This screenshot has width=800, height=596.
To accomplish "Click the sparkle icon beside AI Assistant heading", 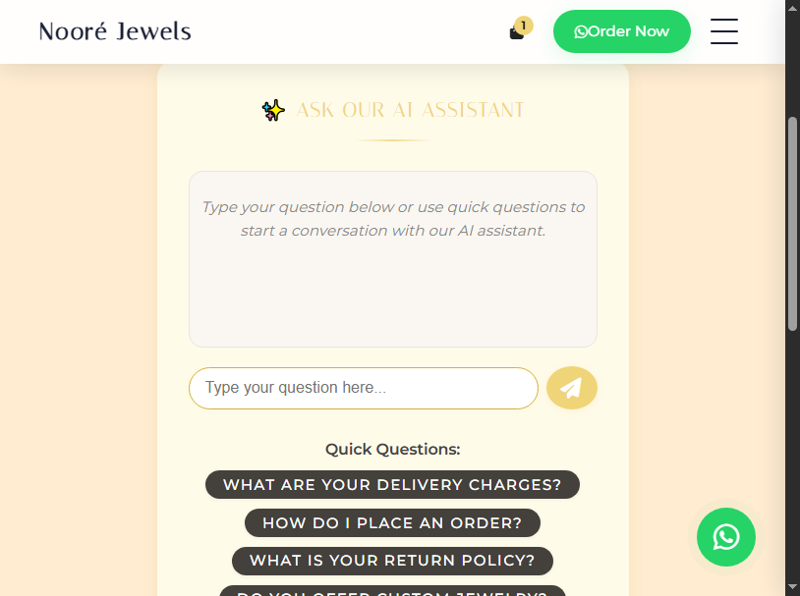I will [272, 110].
